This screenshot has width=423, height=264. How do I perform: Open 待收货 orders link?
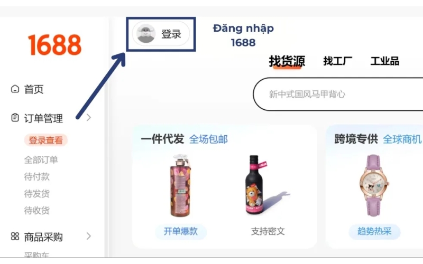(x=37, y=210)
